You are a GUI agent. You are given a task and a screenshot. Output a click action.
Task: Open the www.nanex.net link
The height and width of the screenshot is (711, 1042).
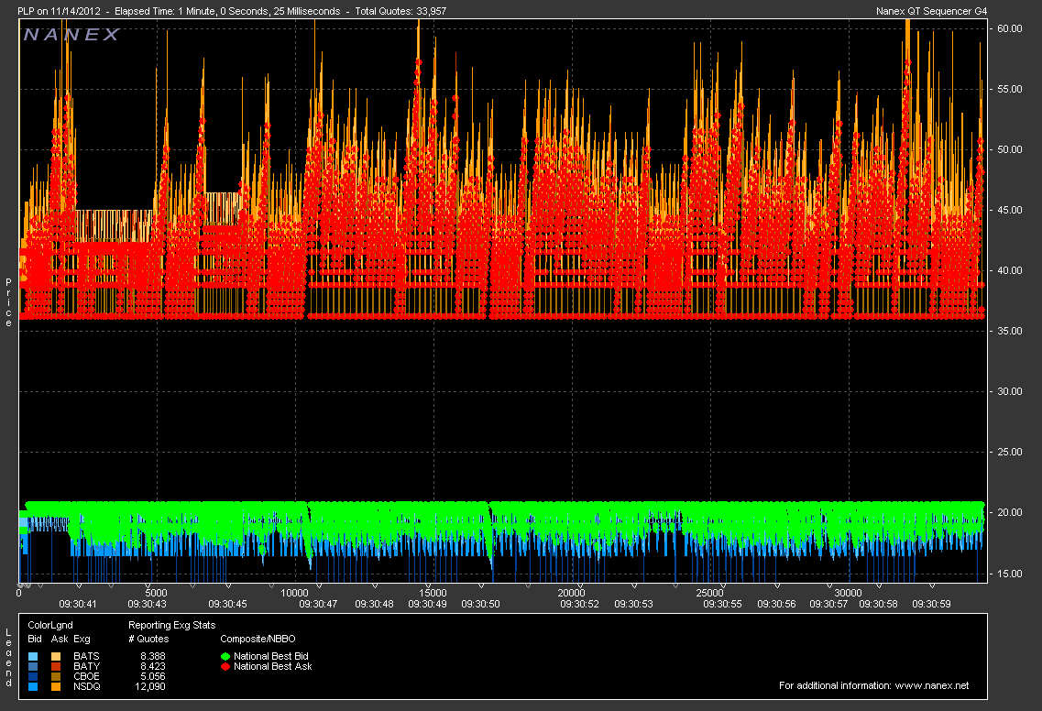(931, 686)
